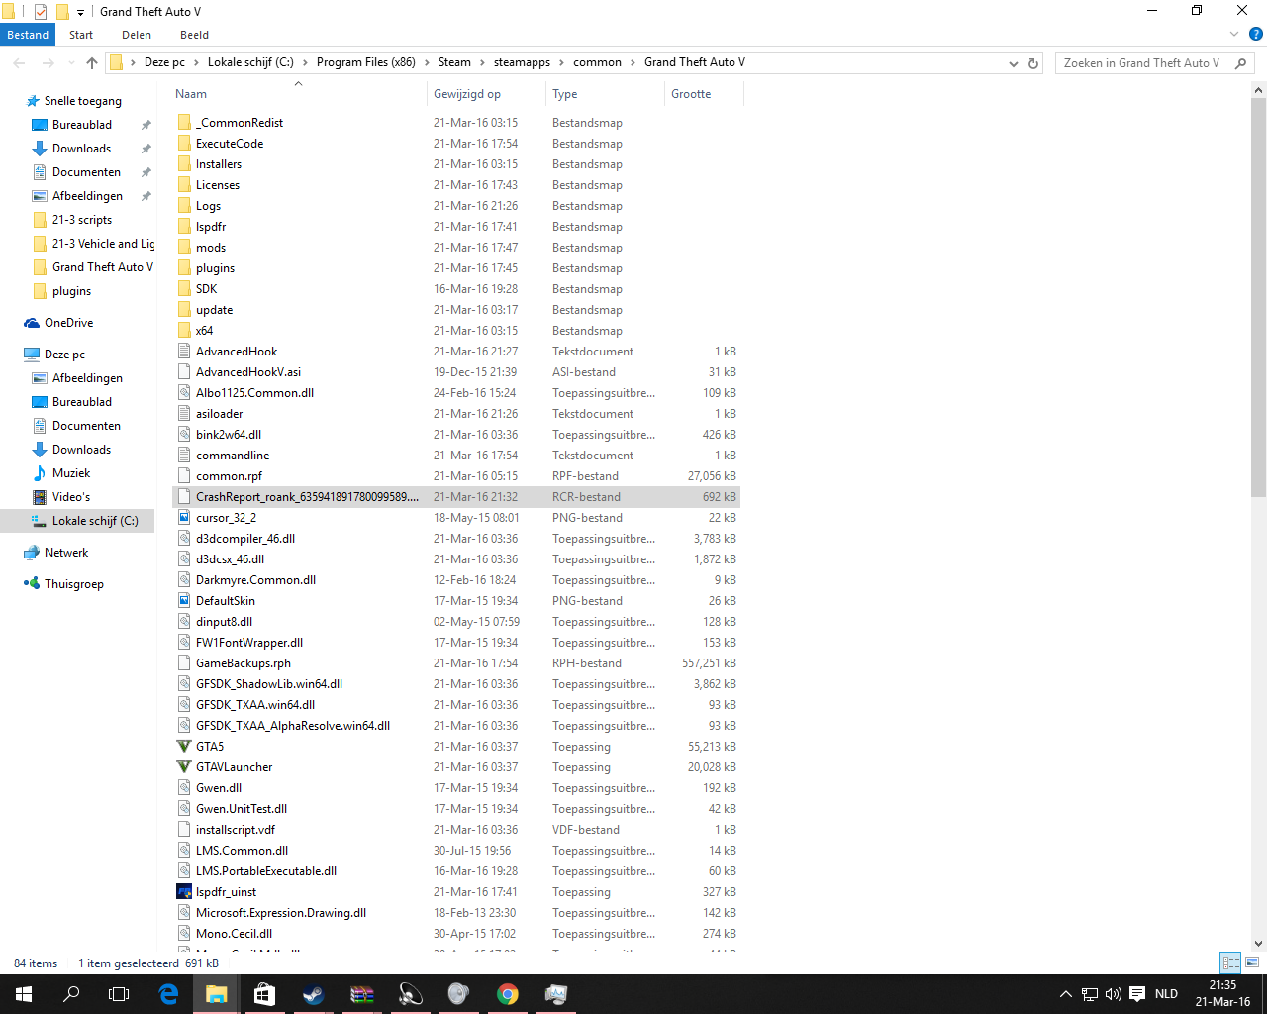Select the GTA5 application icon
Screen dimensions: 1267x1014
click(184, 747)
